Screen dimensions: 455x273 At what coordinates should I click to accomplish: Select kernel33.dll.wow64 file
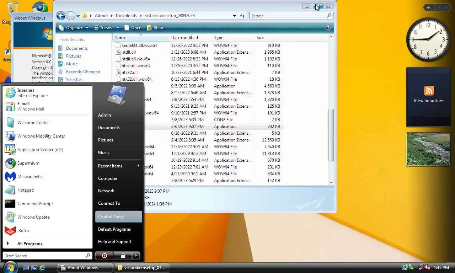198,45
